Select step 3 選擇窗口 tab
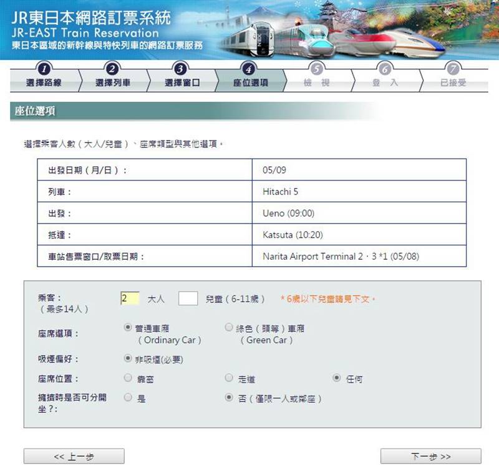 coord(181,82)
